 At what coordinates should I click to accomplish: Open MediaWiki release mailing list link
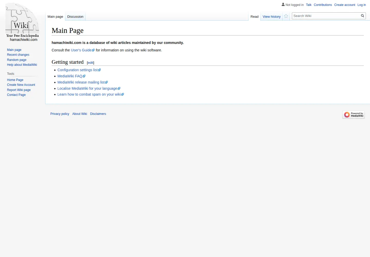pos(82,82)
